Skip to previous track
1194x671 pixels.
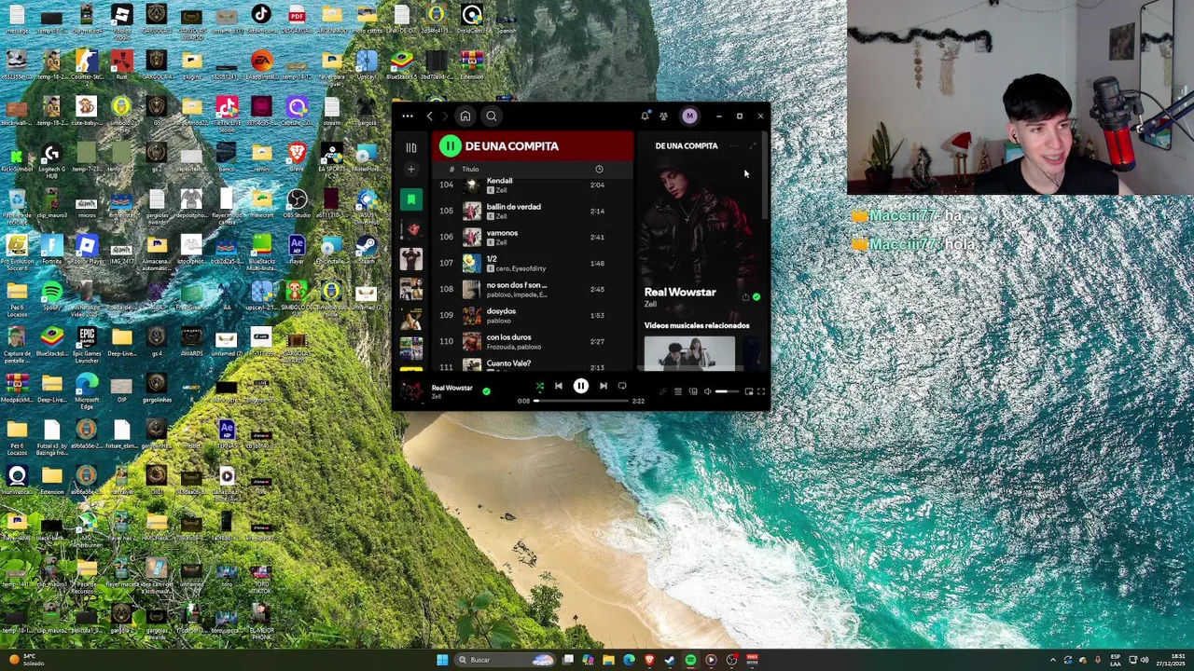click(x=558, y=386)
